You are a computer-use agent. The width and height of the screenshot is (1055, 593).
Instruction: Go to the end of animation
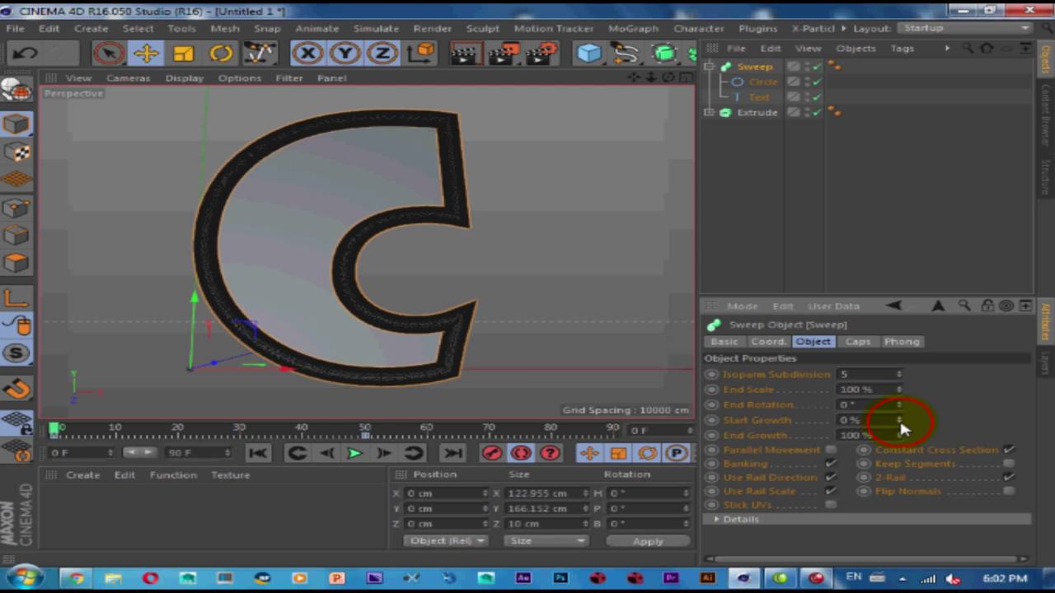click(452, 453)
